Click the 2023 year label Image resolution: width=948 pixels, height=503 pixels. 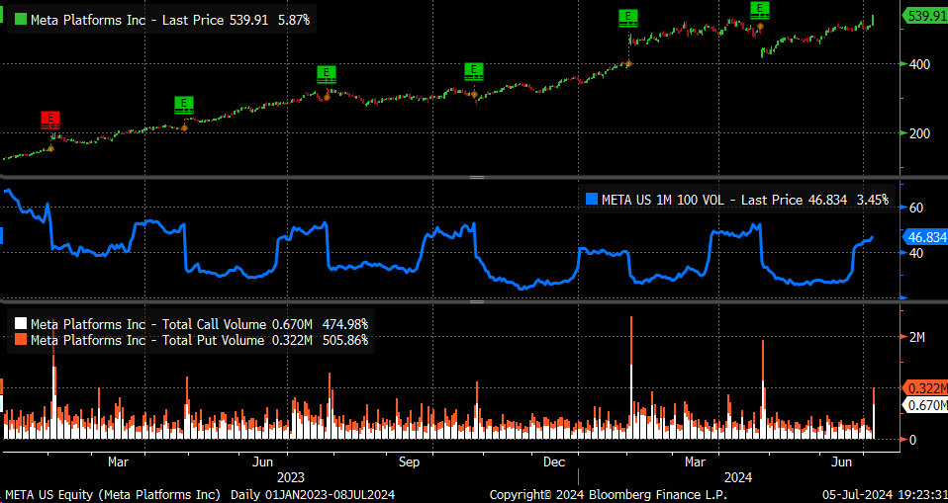coord(290,477)
